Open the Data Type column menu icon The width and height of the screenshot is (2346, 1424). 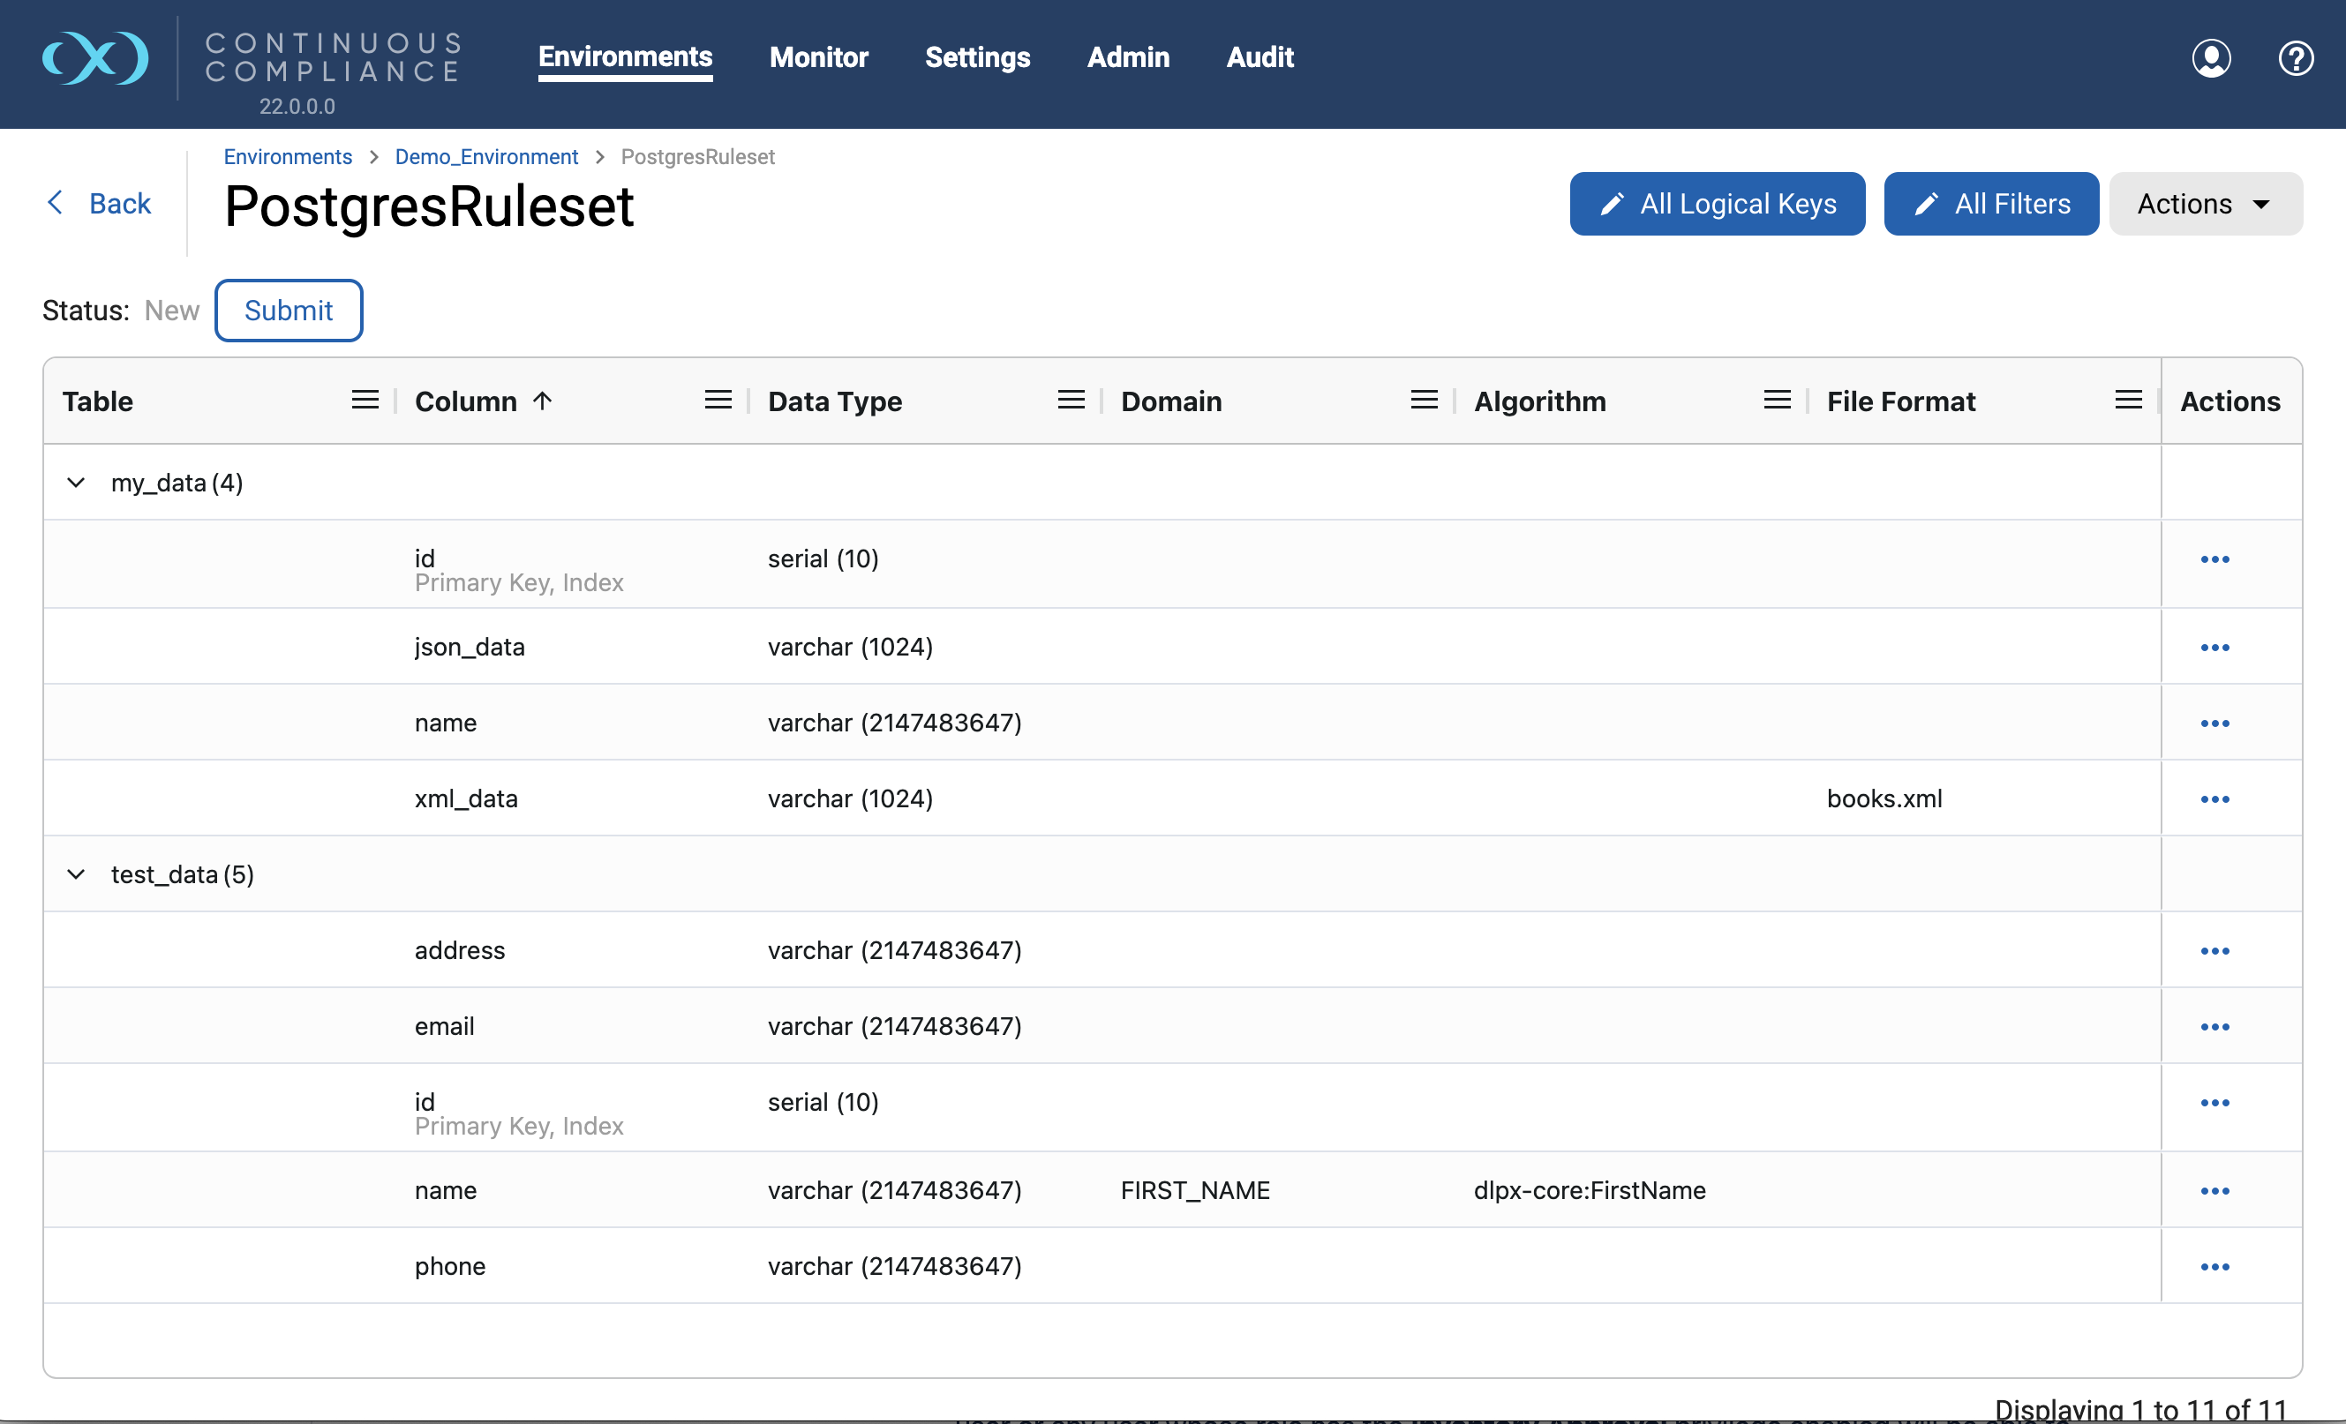(x=1071, y=401)
